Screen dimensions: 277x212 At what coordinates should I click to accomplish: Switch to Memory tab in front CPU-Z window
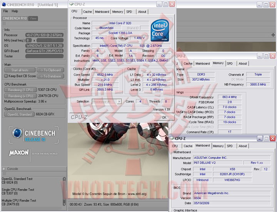coord(117,12)
